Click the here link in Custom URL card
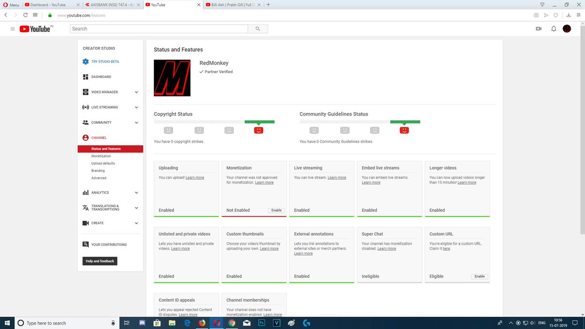This screenshot has width=585, height=329. click(447, 249)
